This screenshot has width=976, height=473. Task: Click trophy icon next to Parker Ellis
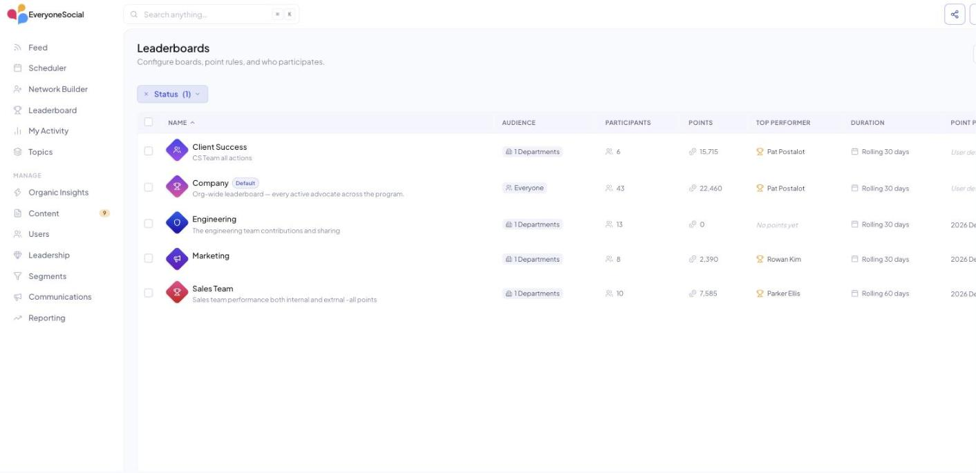click(760, 293)
